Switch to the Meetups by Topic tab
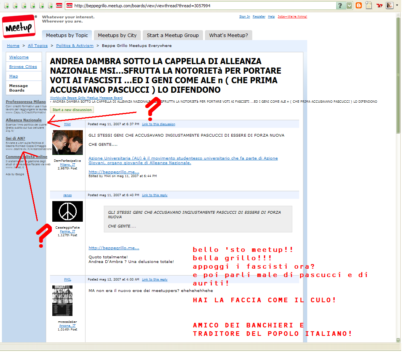This screenshot has width=403, height=353. (67, 35)
